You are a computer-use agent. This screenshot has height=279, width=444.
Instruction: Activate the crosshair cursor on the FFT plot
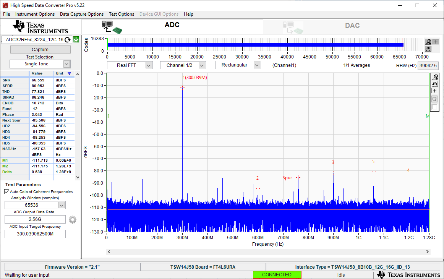(434, 91)
